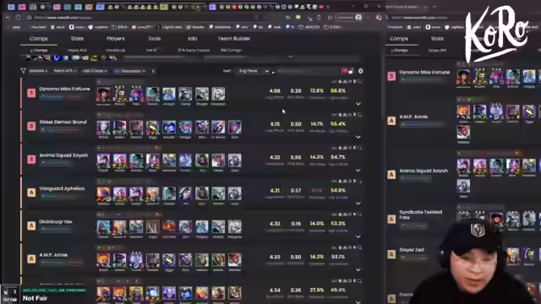The height and width of the screenshot is (304, 541).
Task: Expand the Vanguard Aphelios comp row
Action: [x=358, y=204]
